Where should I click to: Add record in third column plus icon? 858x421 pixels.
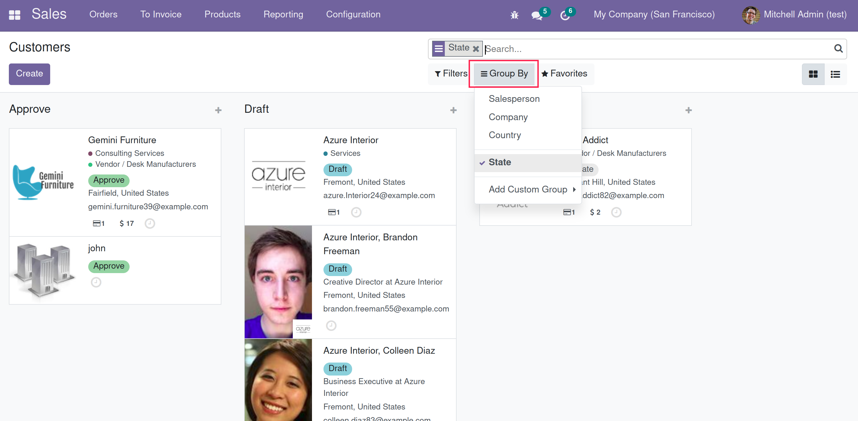coord(689,110)
